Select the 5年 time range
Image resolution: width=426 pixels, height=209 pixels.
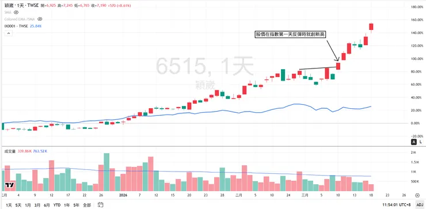(x=77, y=204)
